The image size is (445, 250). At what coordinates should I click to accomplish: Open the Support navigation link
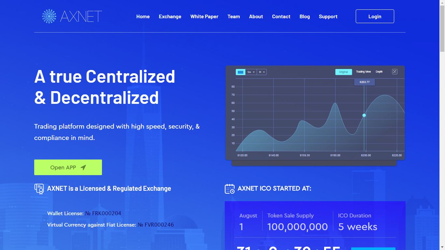click(x=328, y=17)
